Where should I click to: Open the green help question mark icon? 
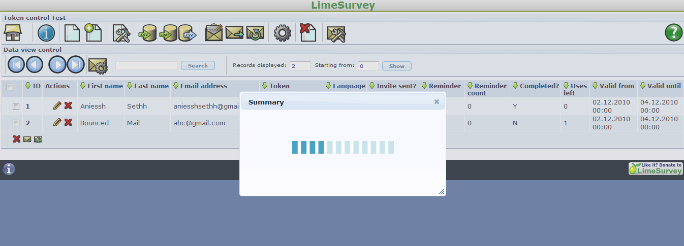(x=673, y=33)
